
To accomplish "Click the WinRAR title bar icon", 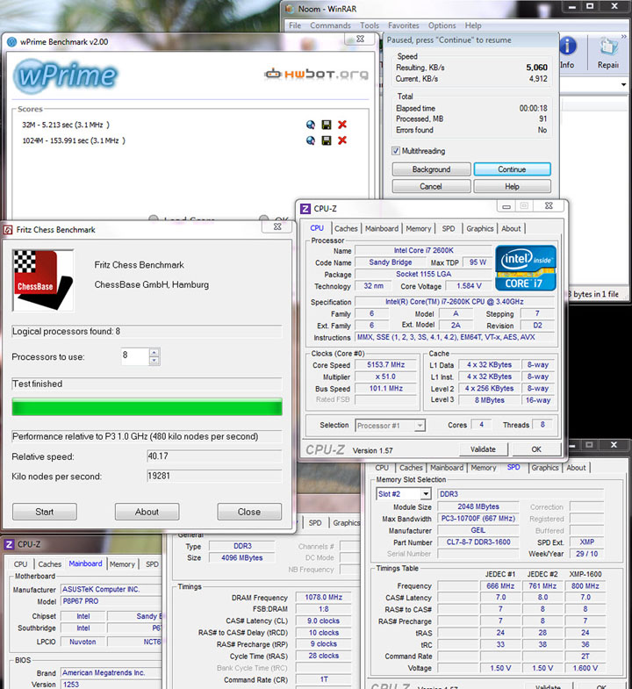I will click(290, 9).
